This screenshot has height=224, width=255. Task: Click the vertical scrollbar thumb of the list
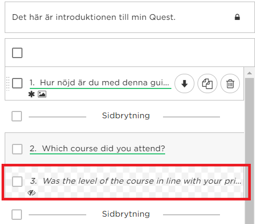pyautogui.click(x=249, y=150)
